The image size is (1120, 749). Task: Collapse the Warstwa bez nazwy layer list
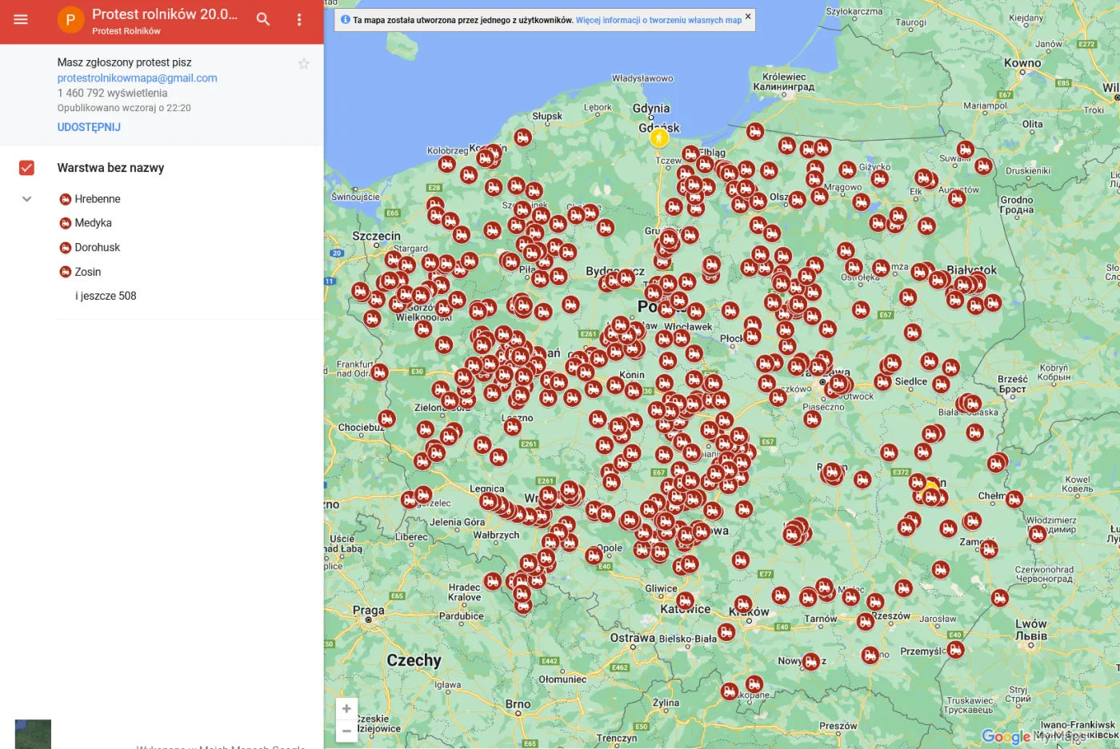26,198
